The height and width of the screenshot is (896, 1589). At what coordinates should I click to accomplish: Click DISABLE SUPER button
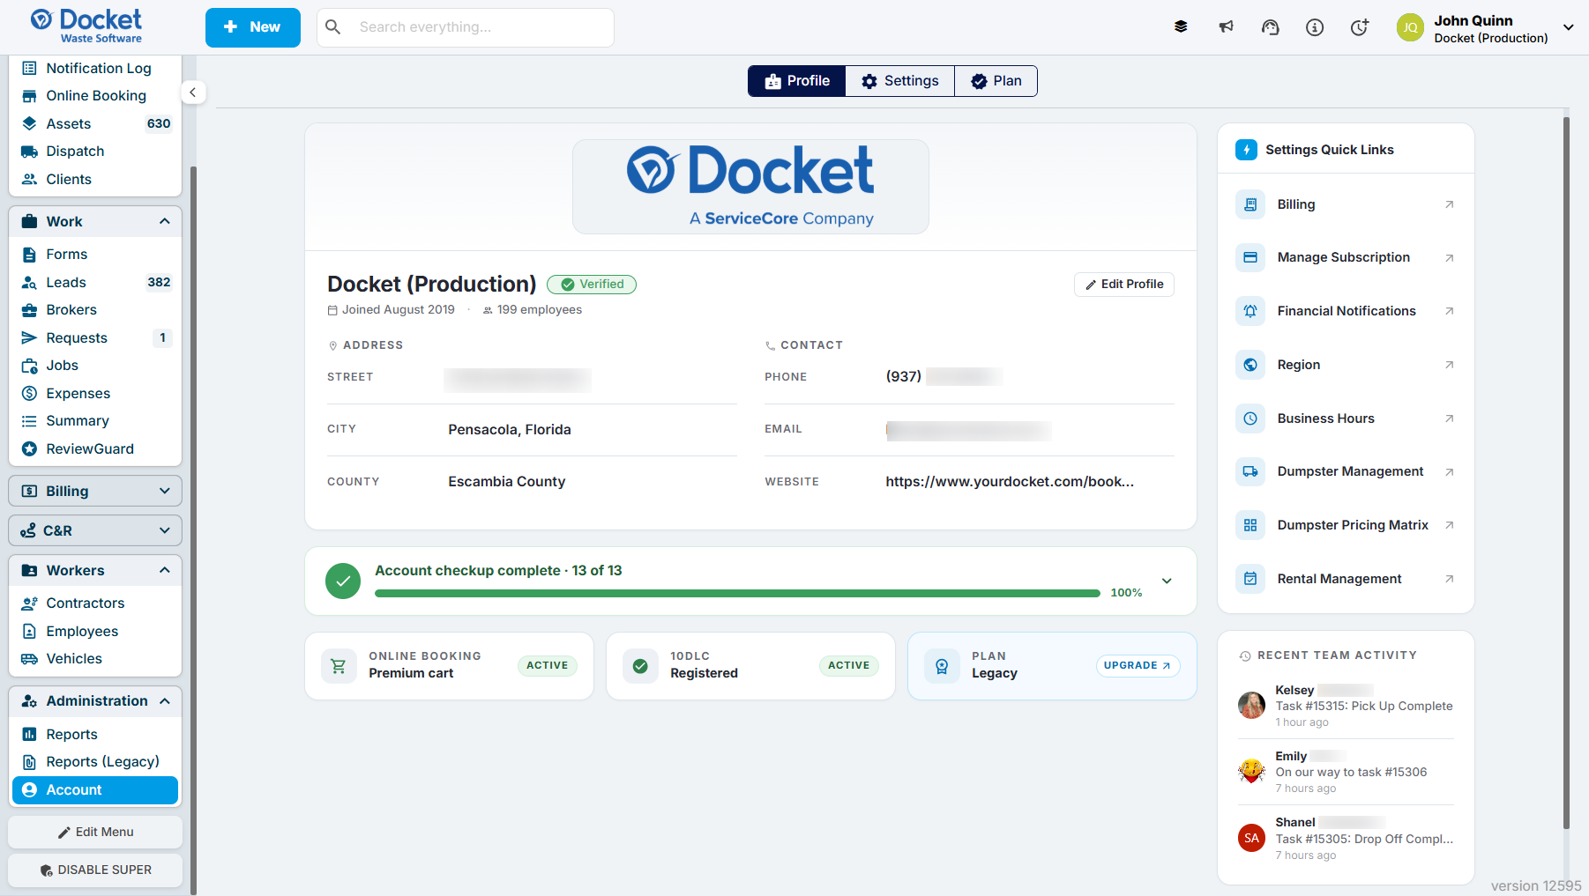point(95,870)
